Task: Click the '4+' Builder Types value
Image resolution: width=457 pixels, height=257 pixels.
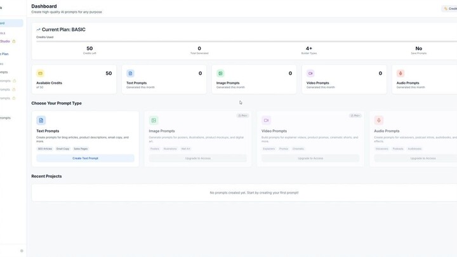Action: pos(309,48)
